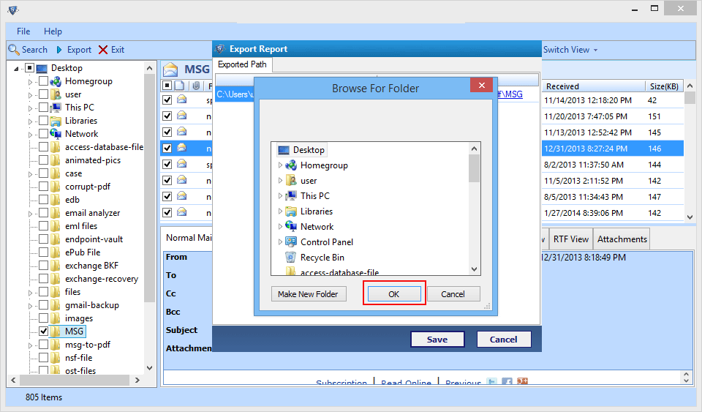Click Make New Folder button
The height and width of the screenshot is (412, 702).
pyautogui.click(x=309, y=294)
